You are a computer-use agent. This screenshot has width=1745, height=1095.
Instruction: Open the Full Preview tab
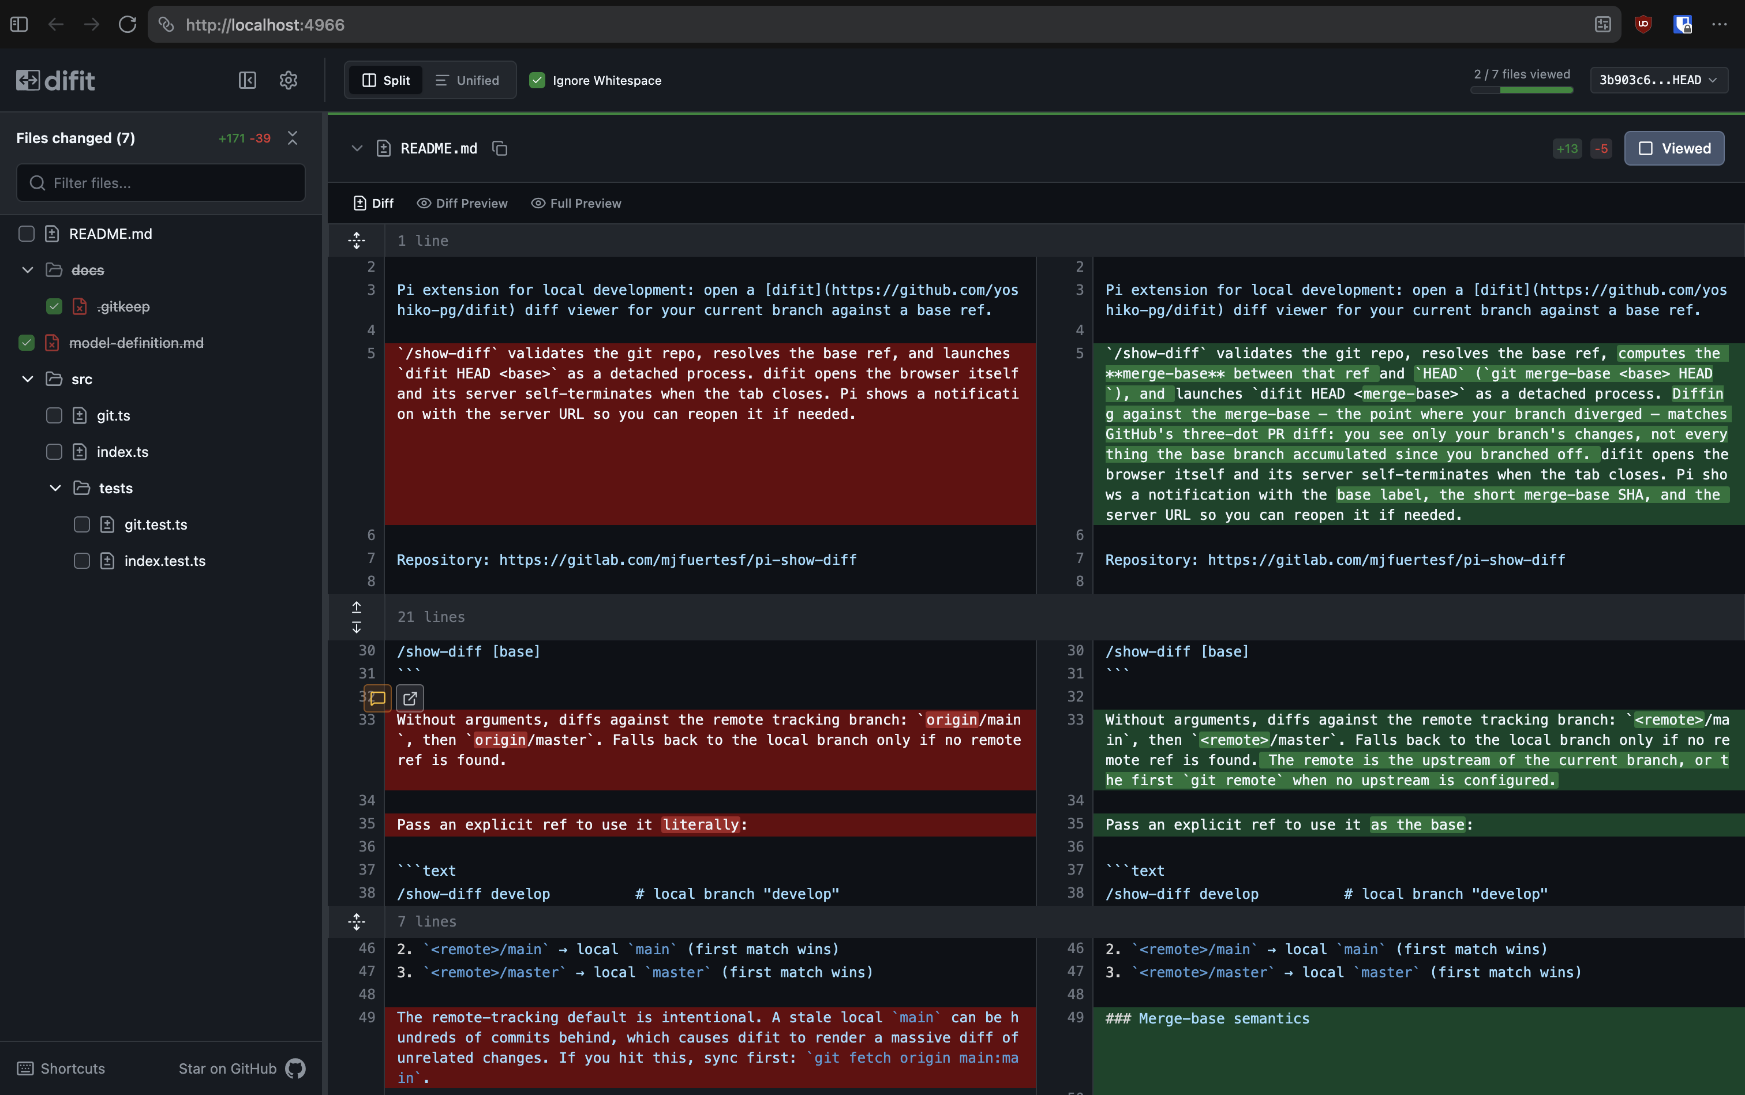(576, 204)
